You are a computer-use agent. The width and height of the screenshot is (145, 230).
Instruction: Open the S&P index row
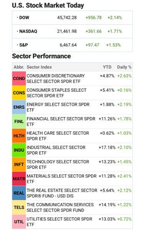72,45
